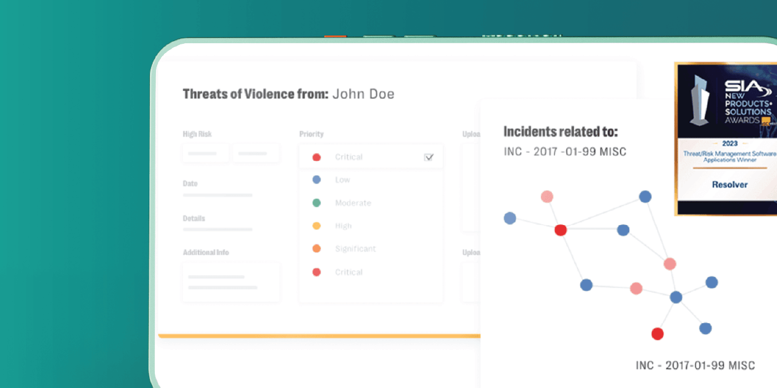Select the lower red node in incidents graph
The width and height of the screenshot is (777, 388).
(x=657, y=334)
